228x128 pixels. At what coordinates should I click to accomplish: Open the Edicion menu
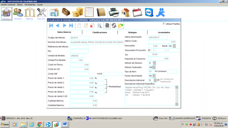[x=20, y=5]
